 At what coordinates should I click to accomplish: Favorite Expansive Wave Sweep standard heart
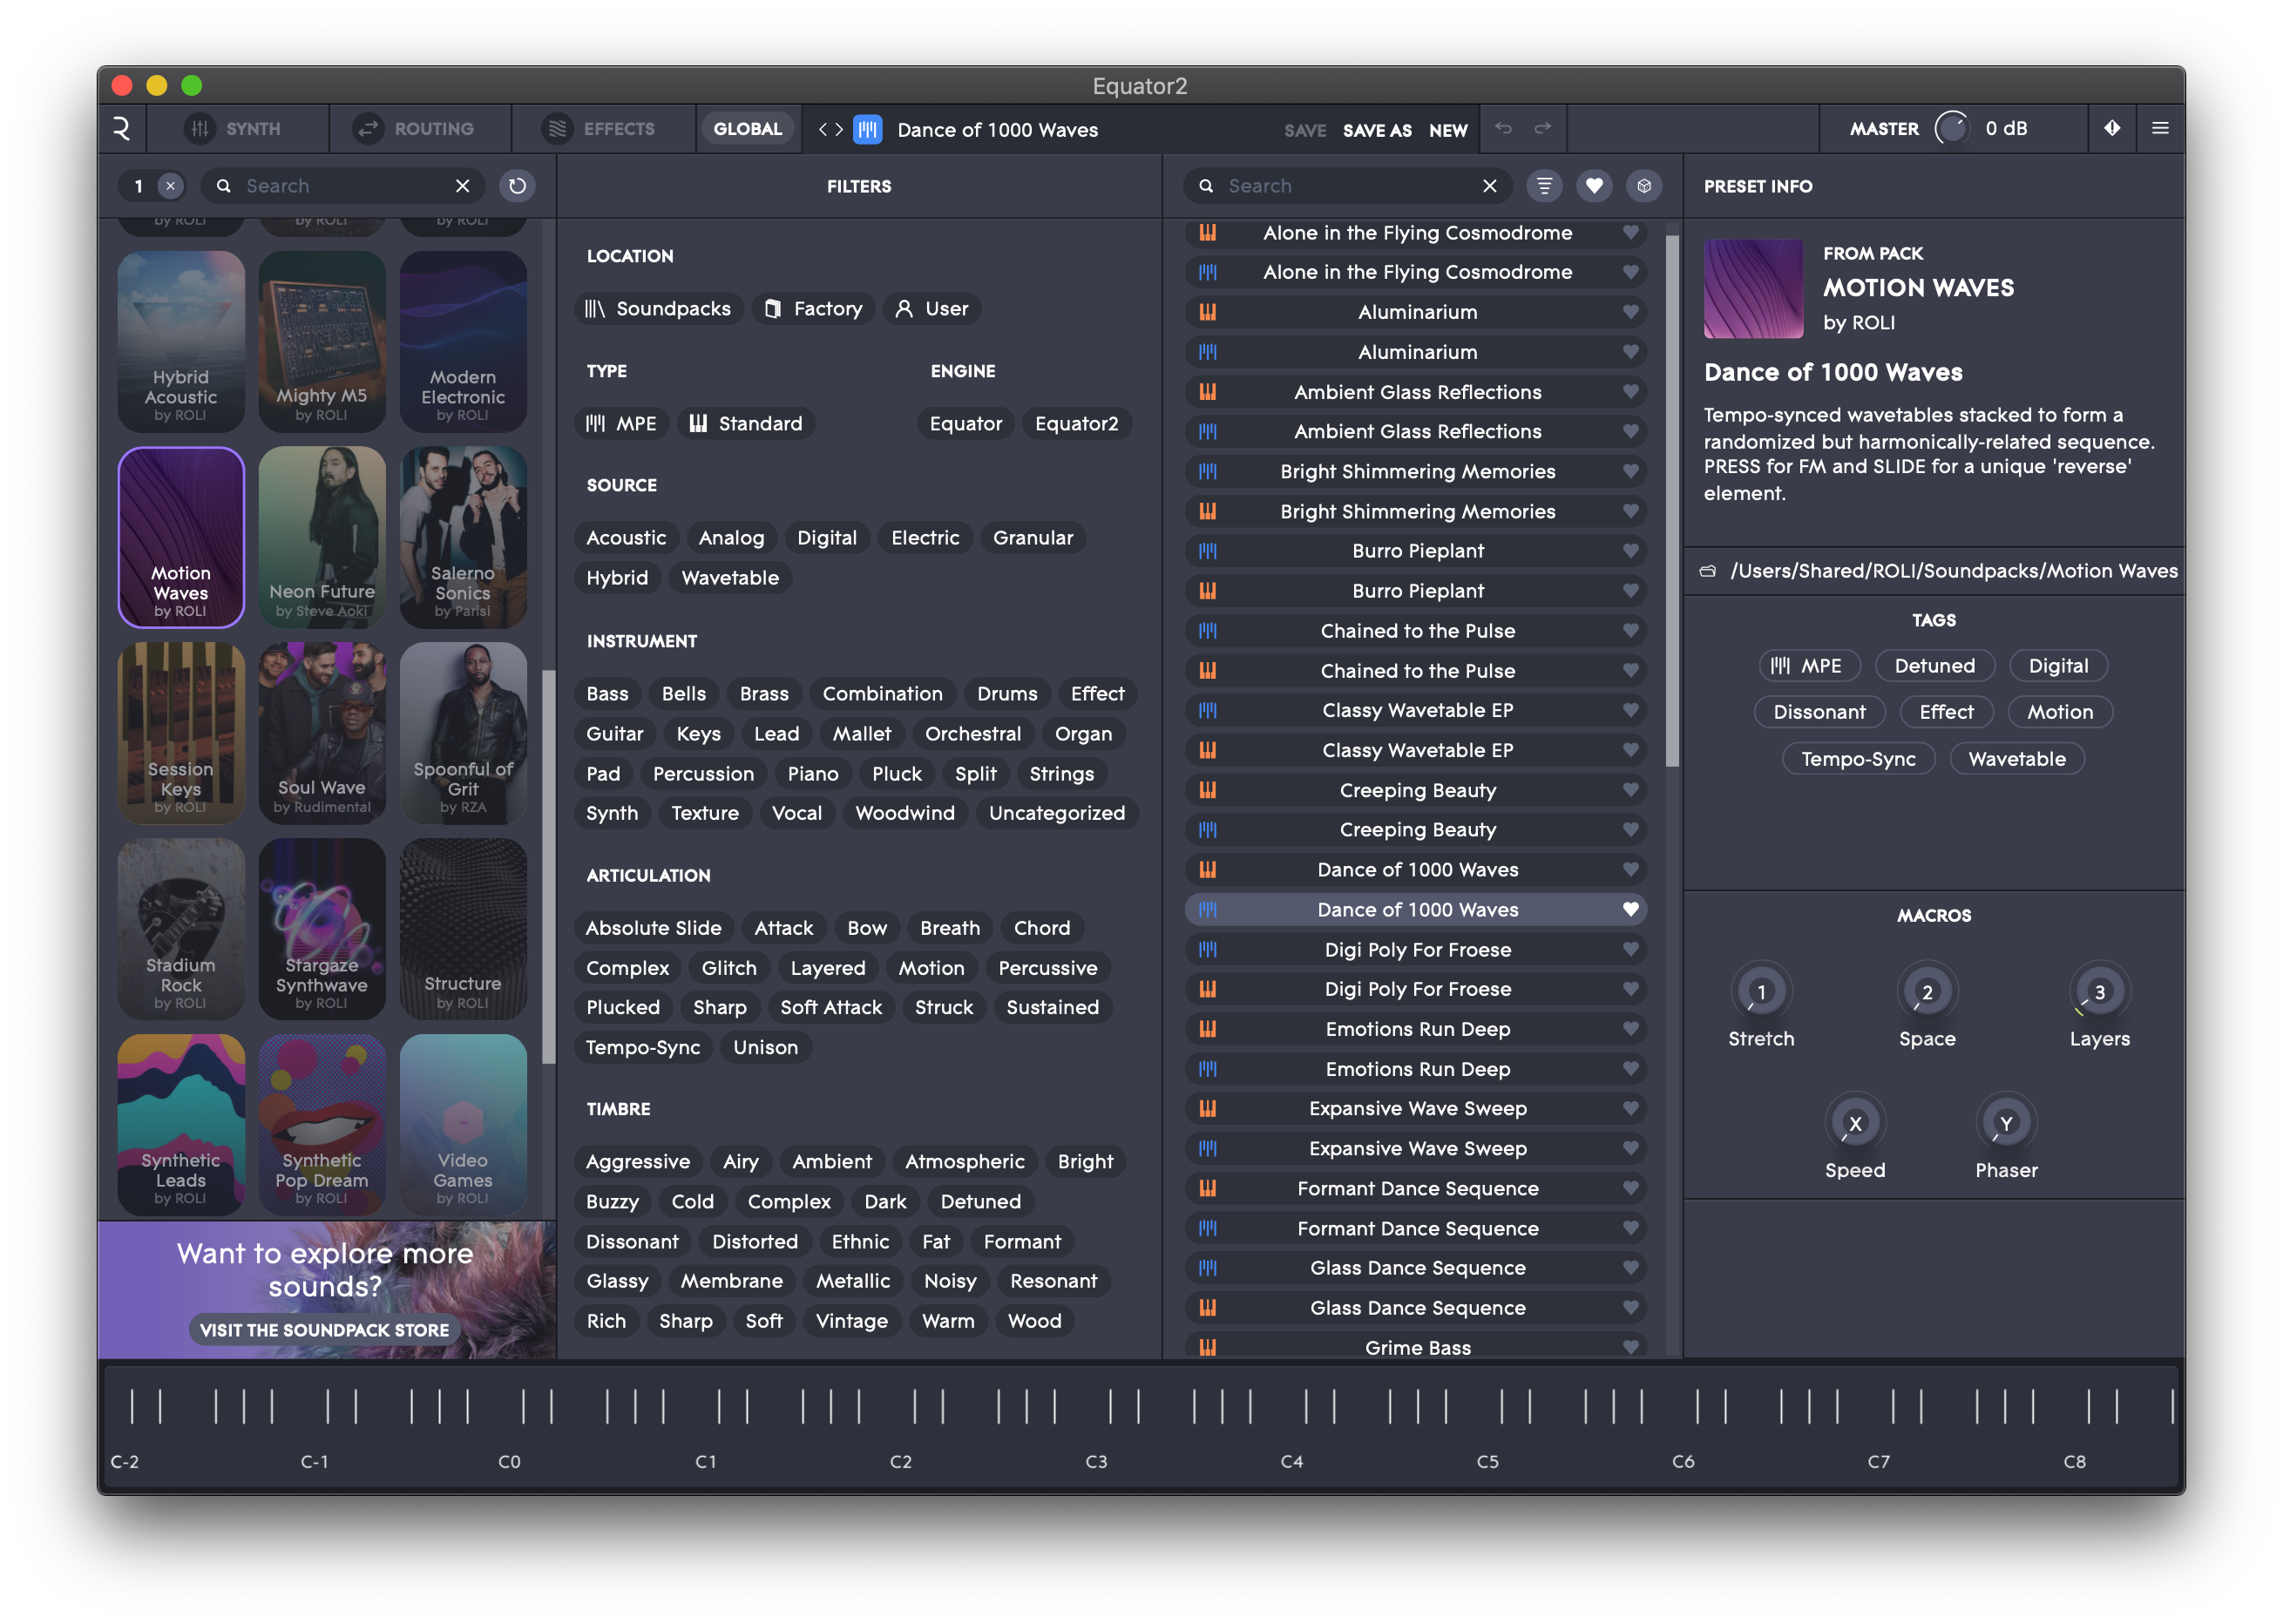pos(1630,1108)
